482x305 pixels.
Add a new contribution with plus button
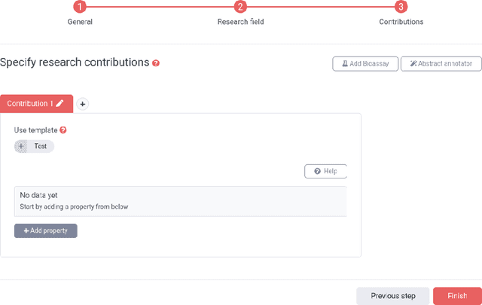(x=83, y=104)
